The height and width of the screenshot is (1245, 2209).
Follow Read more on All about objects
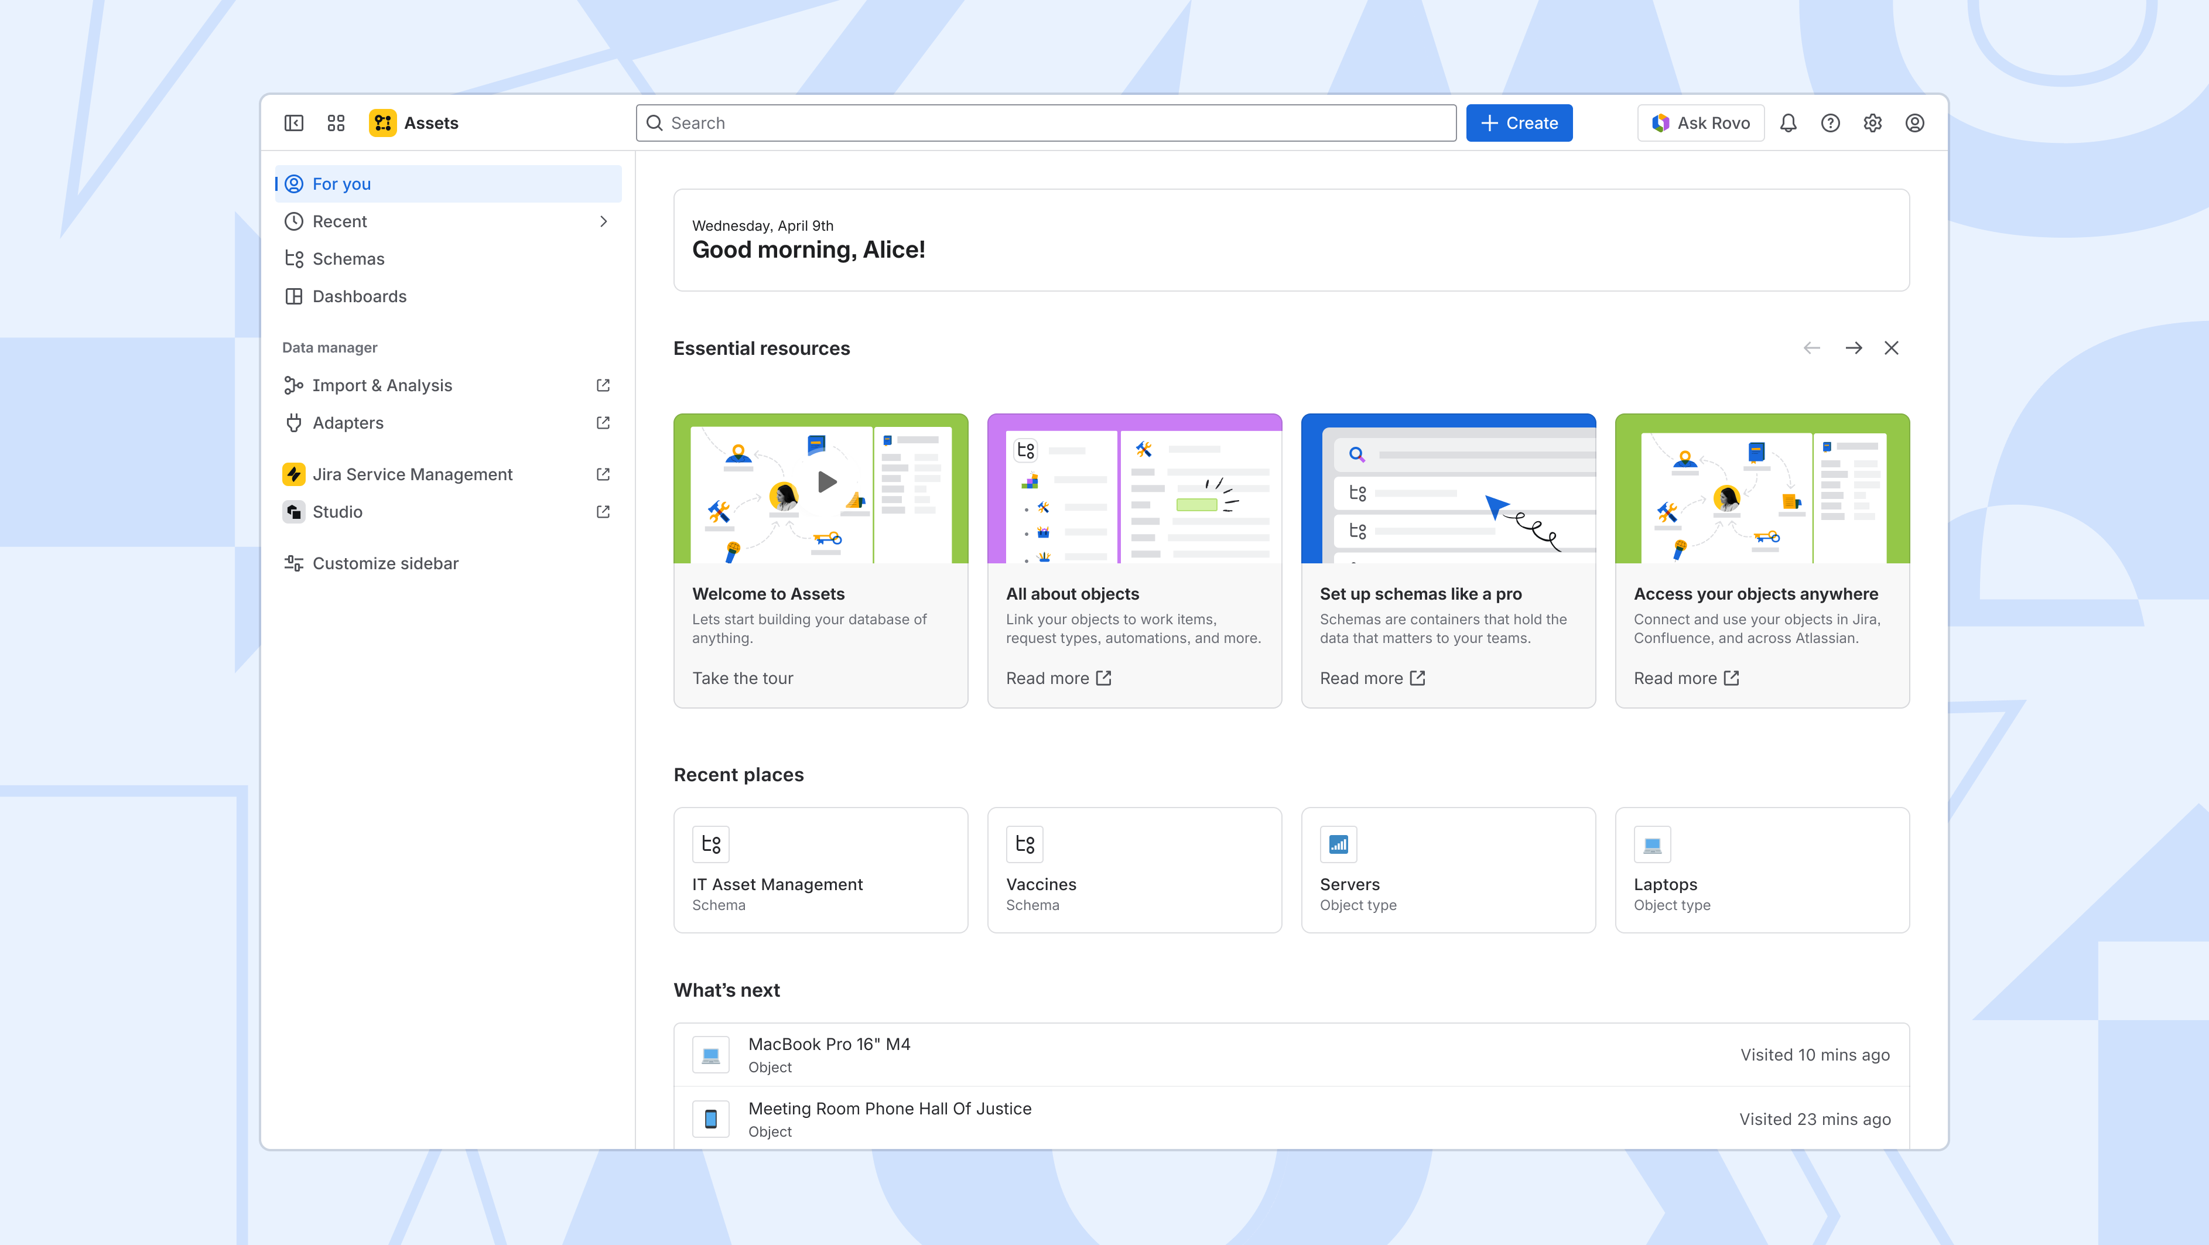(1058, 678)
